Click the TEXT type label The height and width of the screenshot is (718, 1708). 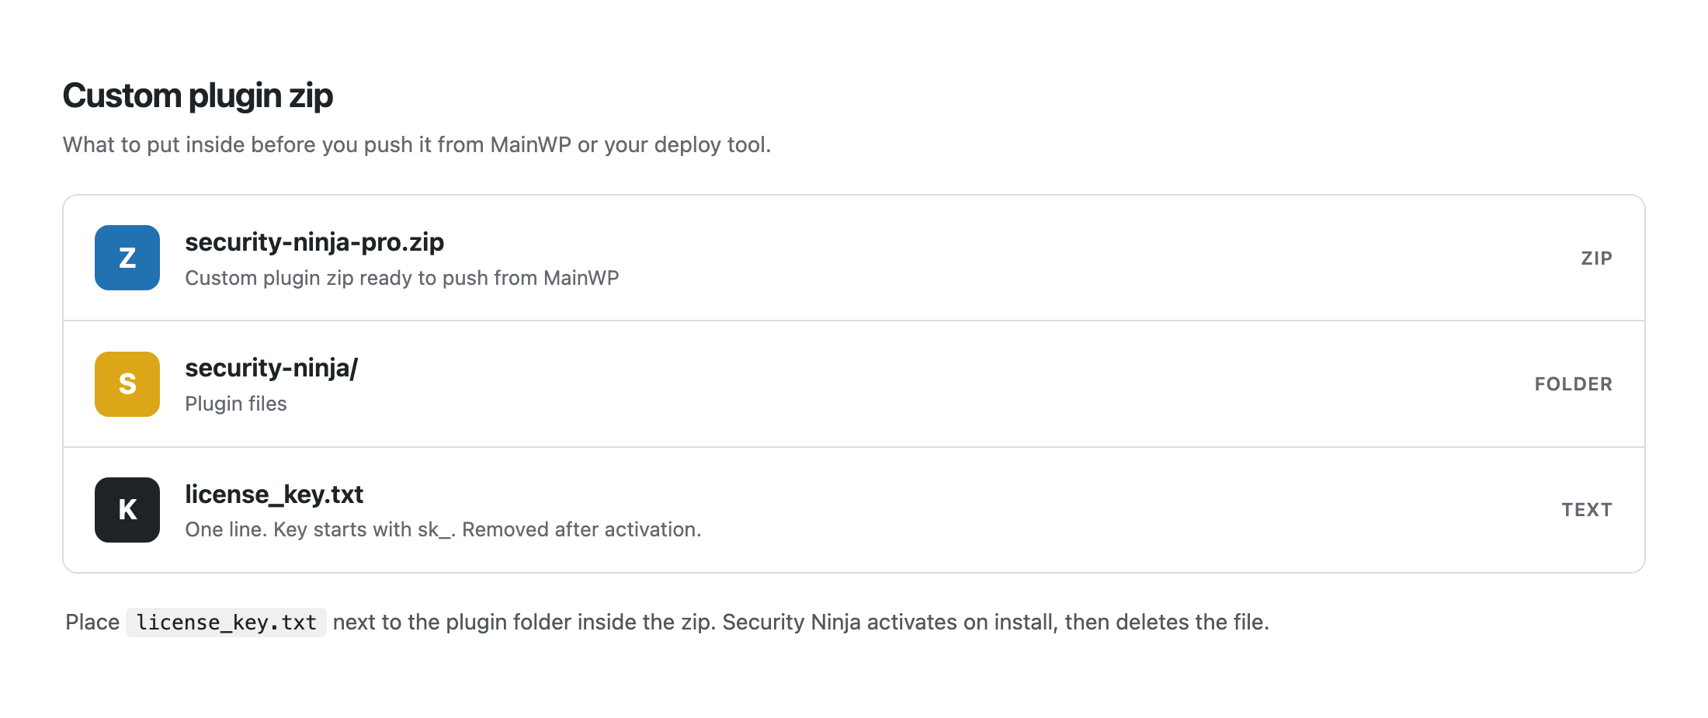pos(1587,510)
